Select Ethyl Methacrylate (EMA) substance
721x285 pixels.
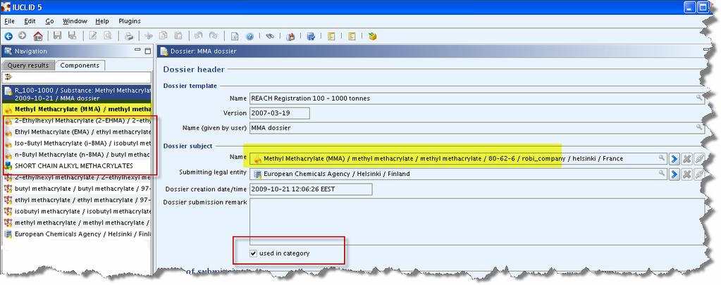(x=77, y=132)
